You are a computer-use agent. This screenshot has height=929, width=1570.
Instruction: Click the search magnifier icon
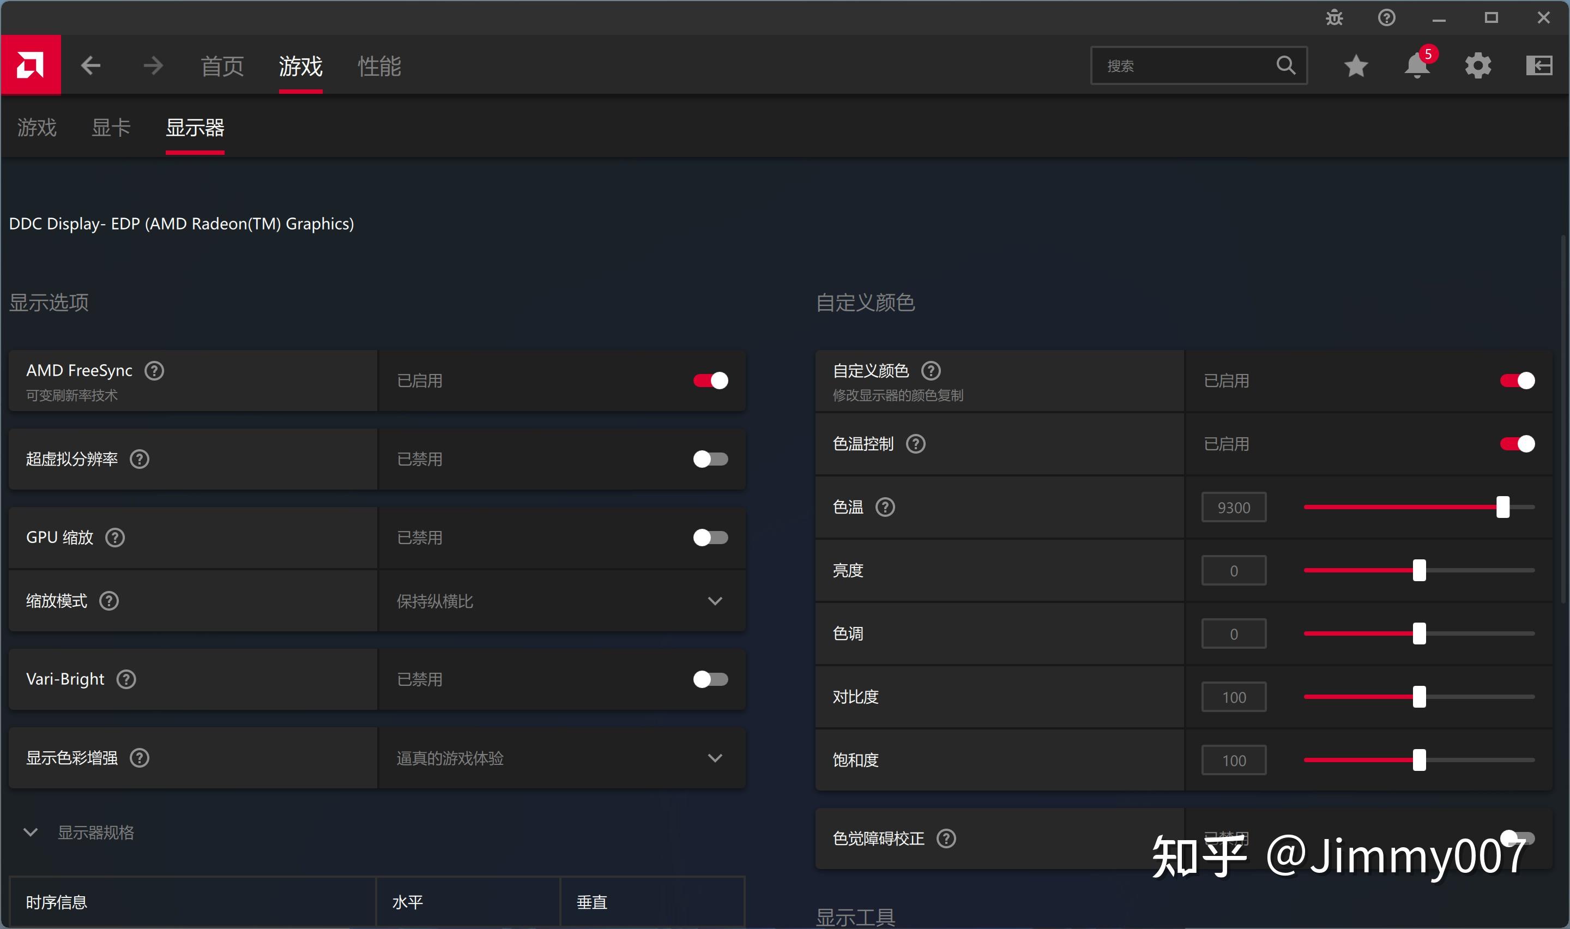pos(1285,65)
